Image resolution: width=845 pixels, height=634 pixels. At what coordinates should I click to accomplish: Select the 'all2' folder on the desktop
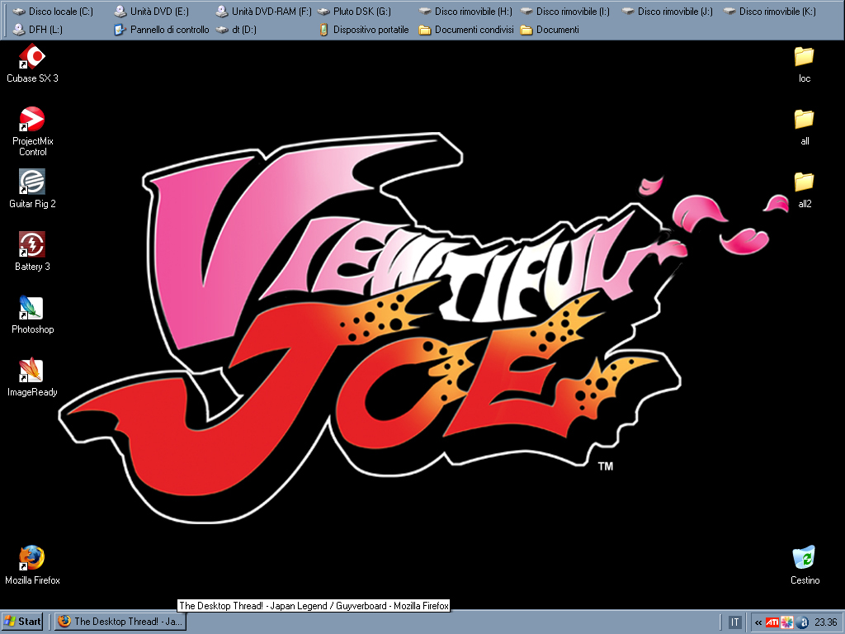click(x=804, y=189)
